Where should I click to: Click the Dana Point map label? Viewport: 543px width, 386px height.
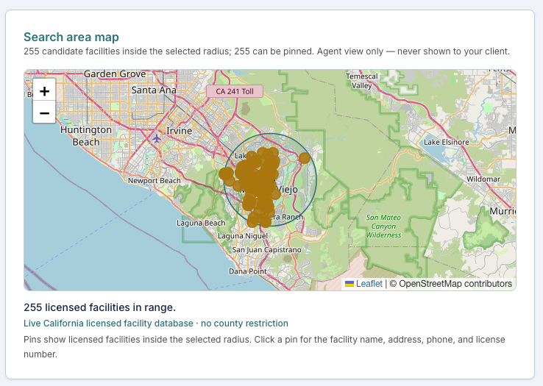[248, 271]
